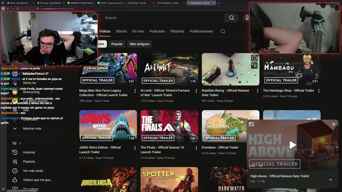This screenshot has width=342, height=192.
Task: Expand the miniplayer to full watch page
Action: [251, 124]
